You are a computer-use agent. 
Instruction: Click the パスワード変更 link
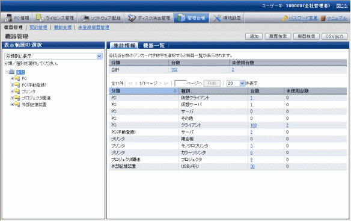303,18
